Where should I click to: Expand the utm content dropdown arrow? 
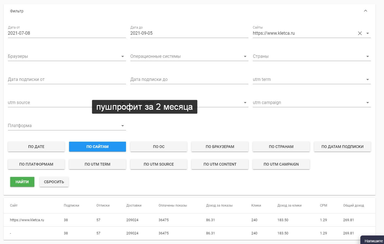point(245,103)
